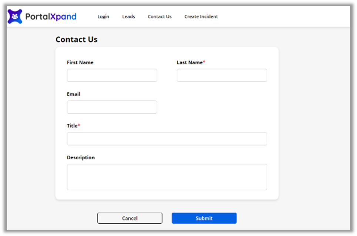This screenshot has height=236, width=357.
Task: Focus the Title input field
Action: (167, 139)
